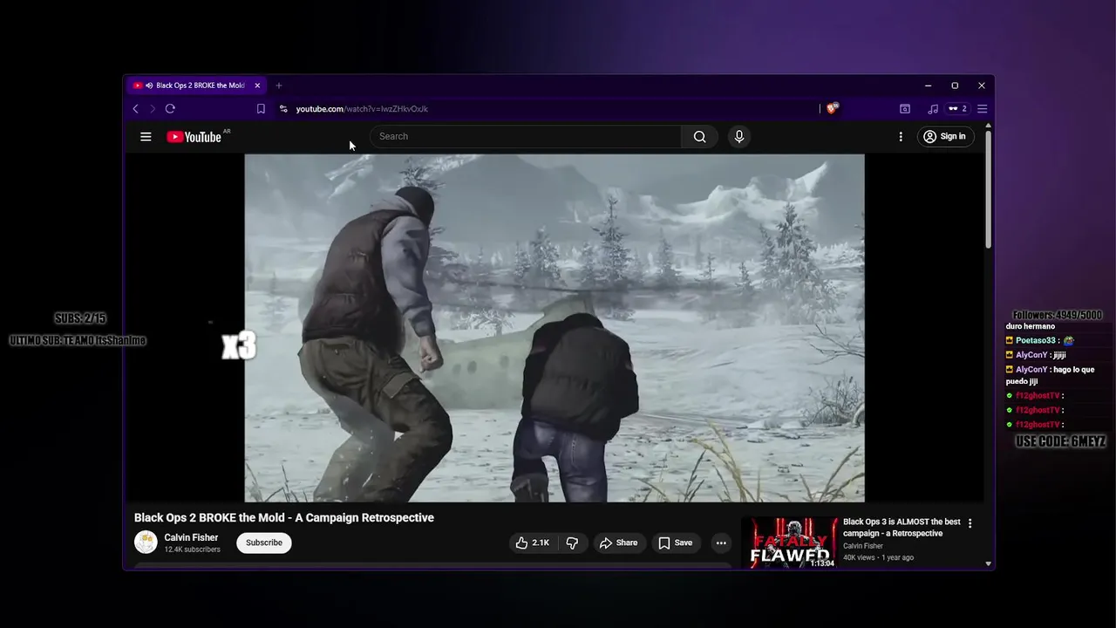Click the 12.4K subscribers text
Image resolution: width=1116 pixels, height=628 pixels.
192,549
